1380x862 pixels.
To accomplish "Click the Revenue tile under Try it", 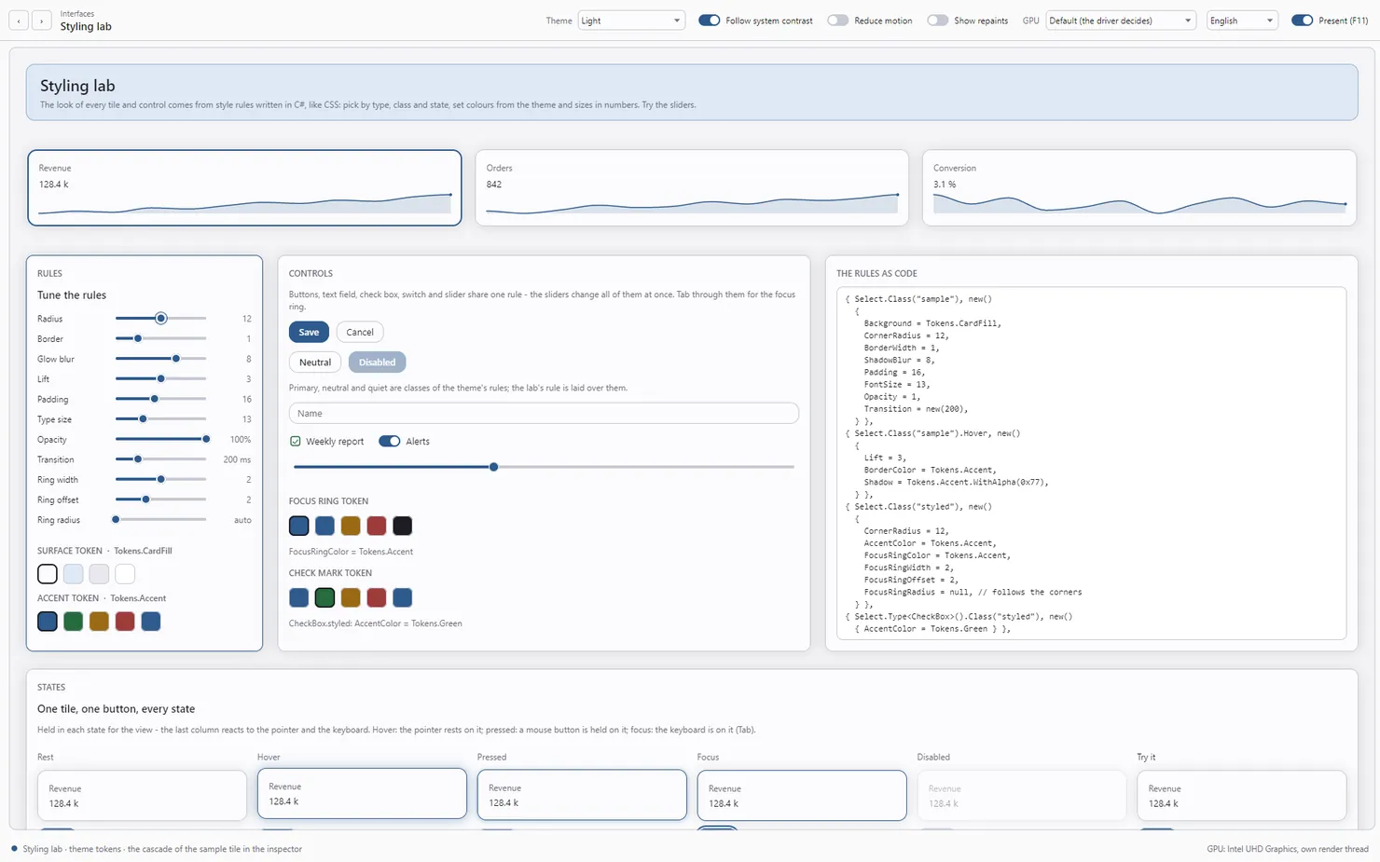I will click(x=1242, y=796).
